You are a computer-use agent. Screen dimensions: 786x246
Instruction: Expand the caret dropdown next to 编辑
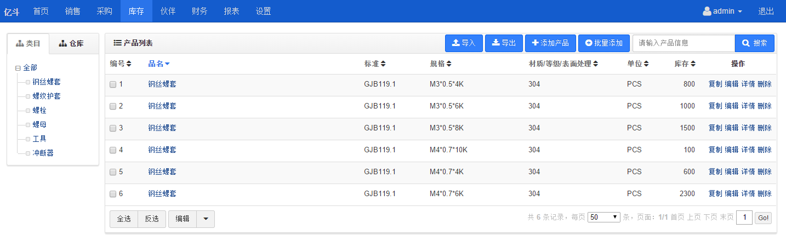click(x=206, y=219)
